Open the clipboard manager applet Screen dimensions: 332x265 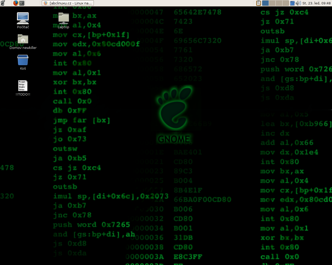pos(259,3)
